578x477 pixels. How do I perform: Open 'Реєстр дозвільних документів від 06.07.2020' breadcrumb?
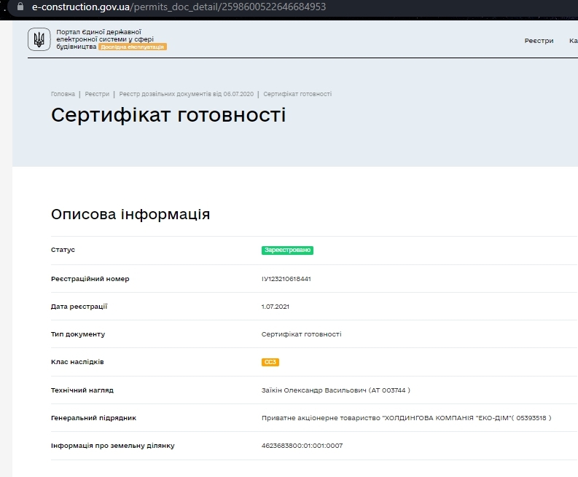click(x=186, y=94)
